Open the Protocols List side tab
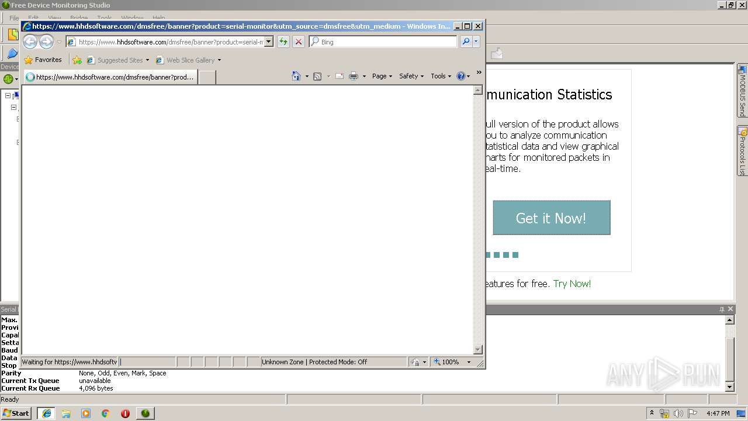This screenshot has width=748, height=421. coord(742,150)
